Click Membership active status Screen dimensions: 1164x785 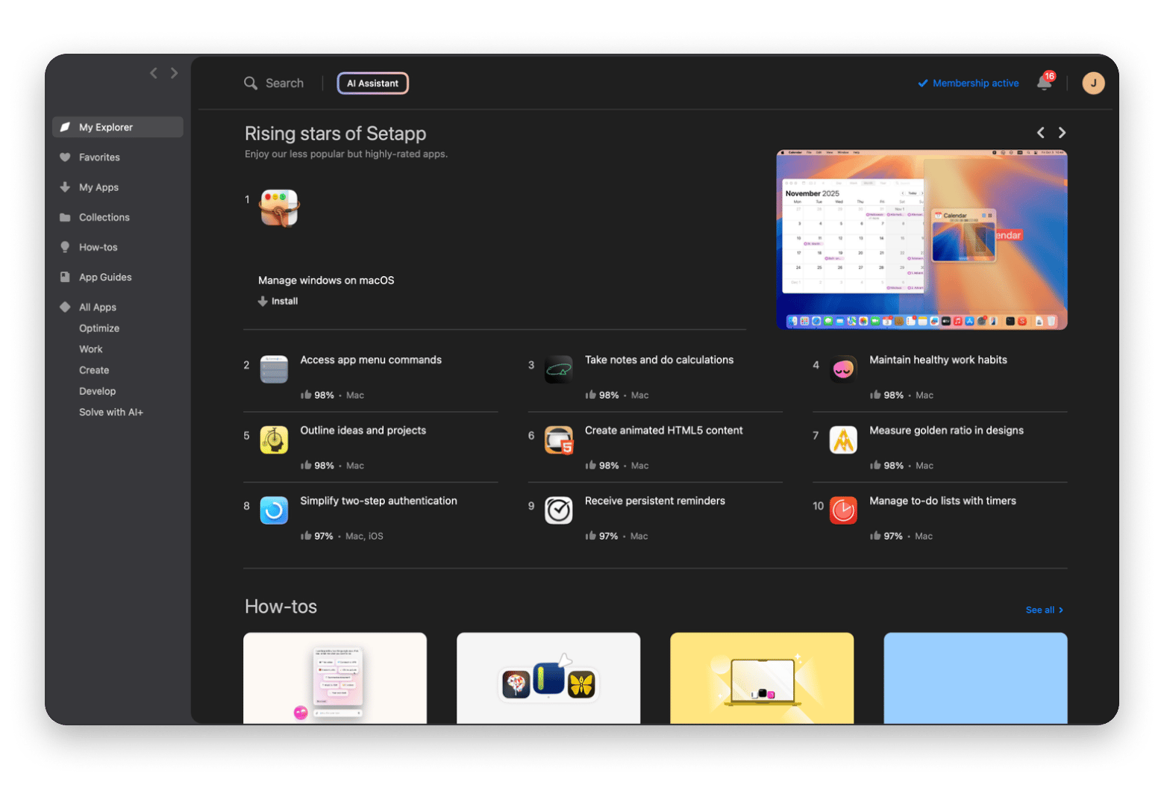pyautogui.click(x=969, y=83)
